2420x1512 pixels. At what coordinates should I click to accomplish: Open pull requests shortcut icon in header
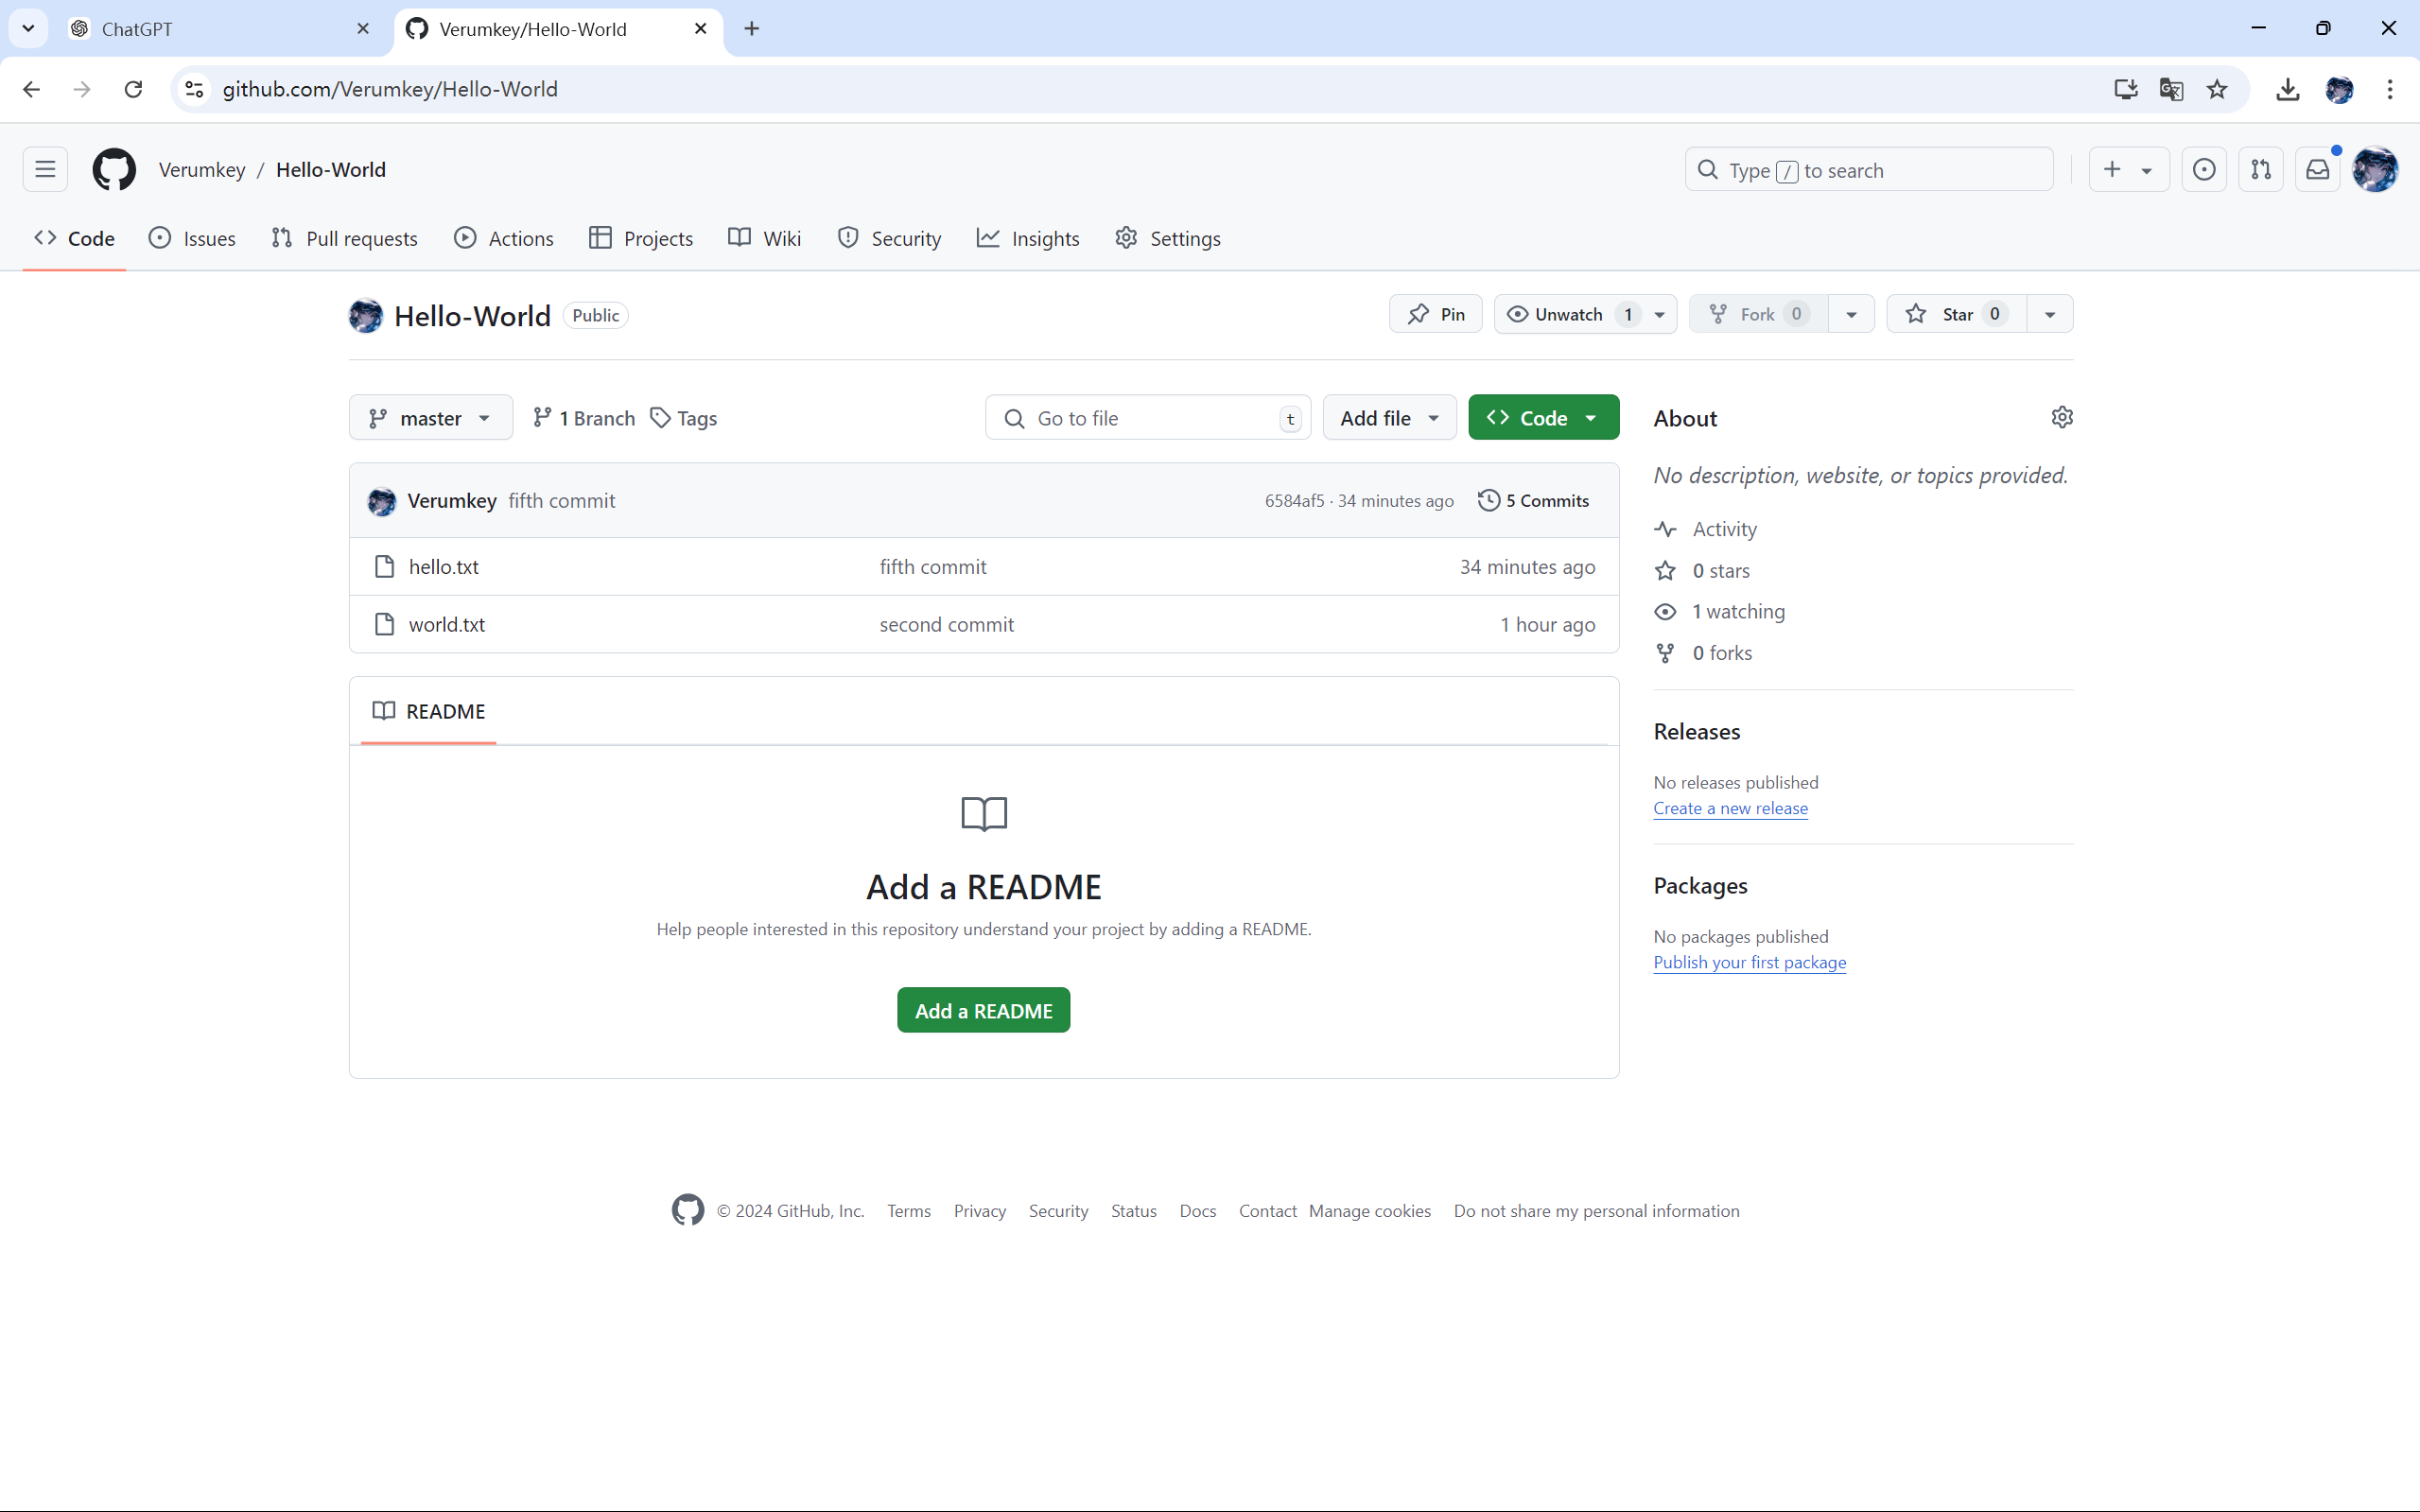click(2261, 170)
